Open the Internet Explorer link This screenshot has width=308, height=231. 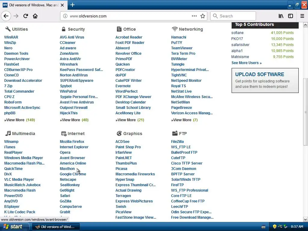point(74,147)
